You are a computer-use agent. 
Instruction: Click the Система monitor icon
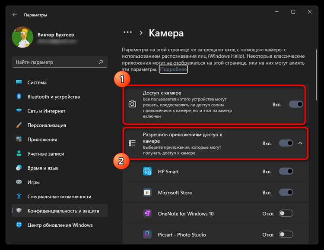pos(19,82)
